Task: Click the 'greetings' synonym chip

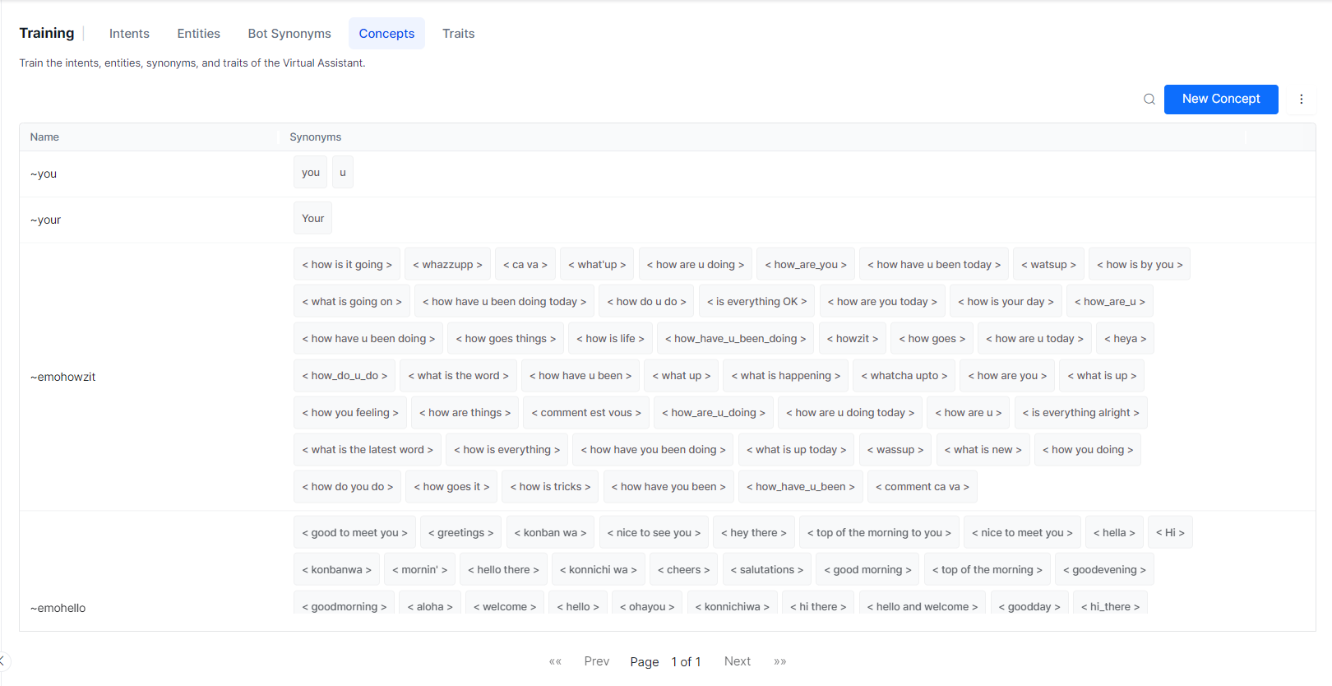Action: (460, 533)
